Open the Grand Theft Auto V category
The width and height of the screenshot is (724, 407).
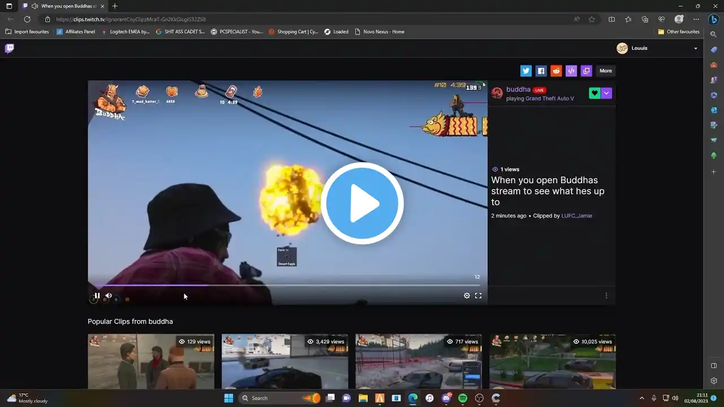(550, 98)
